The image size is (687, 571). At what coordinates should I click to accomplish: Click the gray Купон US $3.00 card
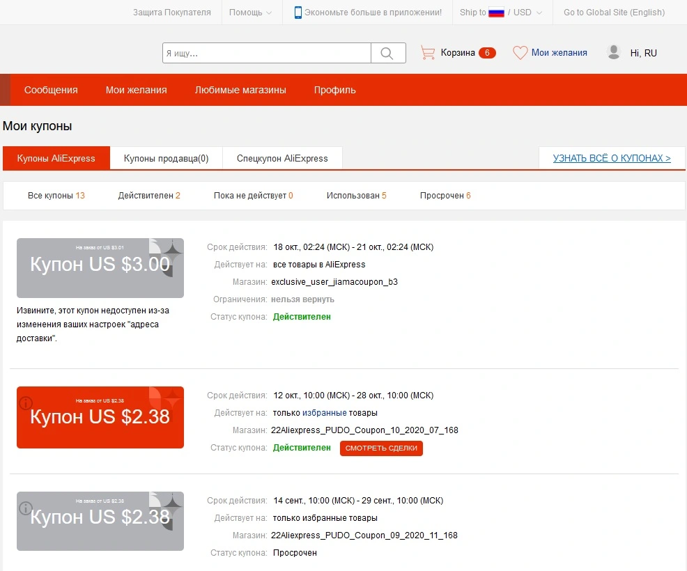point(100,268)
